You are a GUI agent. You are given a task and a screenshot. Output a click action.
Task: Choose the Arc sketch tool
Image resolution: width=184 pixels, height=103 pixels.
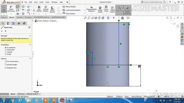tap(23, 10)
